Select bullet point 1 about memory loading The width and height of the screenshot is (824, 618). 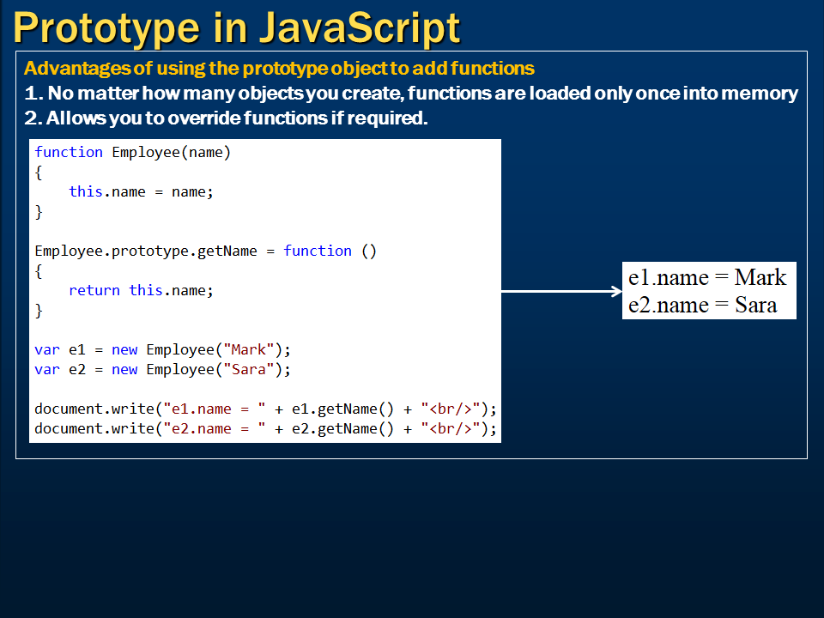(412, 94)
